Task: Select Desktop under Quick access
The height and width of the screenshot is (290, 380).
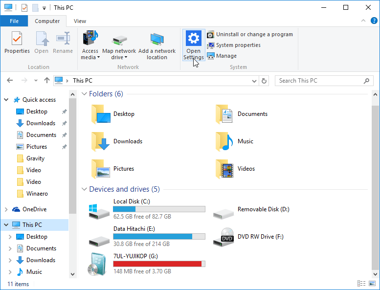Action: click(x=37, y=112)
